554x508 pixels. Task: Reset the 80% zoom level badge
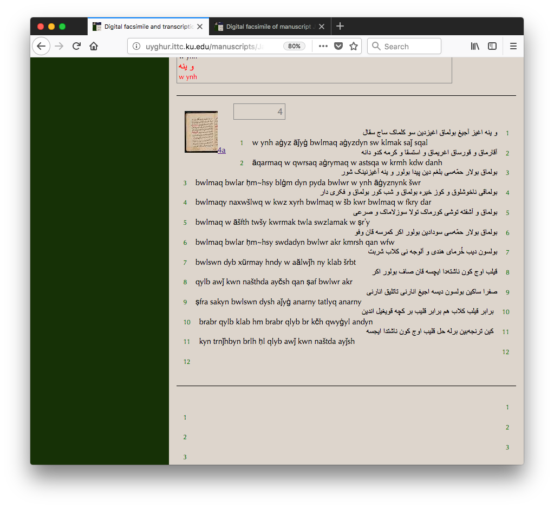coord(294,46)
